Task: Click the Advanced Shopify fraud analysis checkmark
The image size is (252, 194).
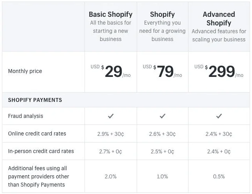Action: click(x=219, y=116)
